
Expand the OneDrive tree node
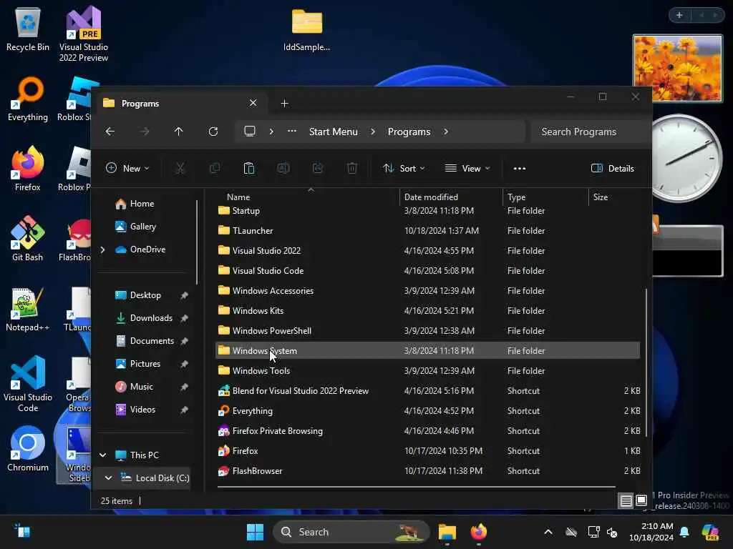click(102, 249)
